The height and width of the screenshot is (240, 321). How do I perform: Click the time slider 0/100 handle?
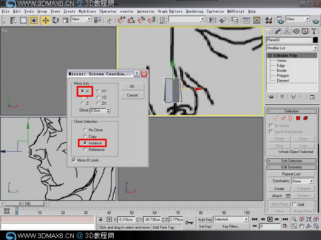pos(24,203)
